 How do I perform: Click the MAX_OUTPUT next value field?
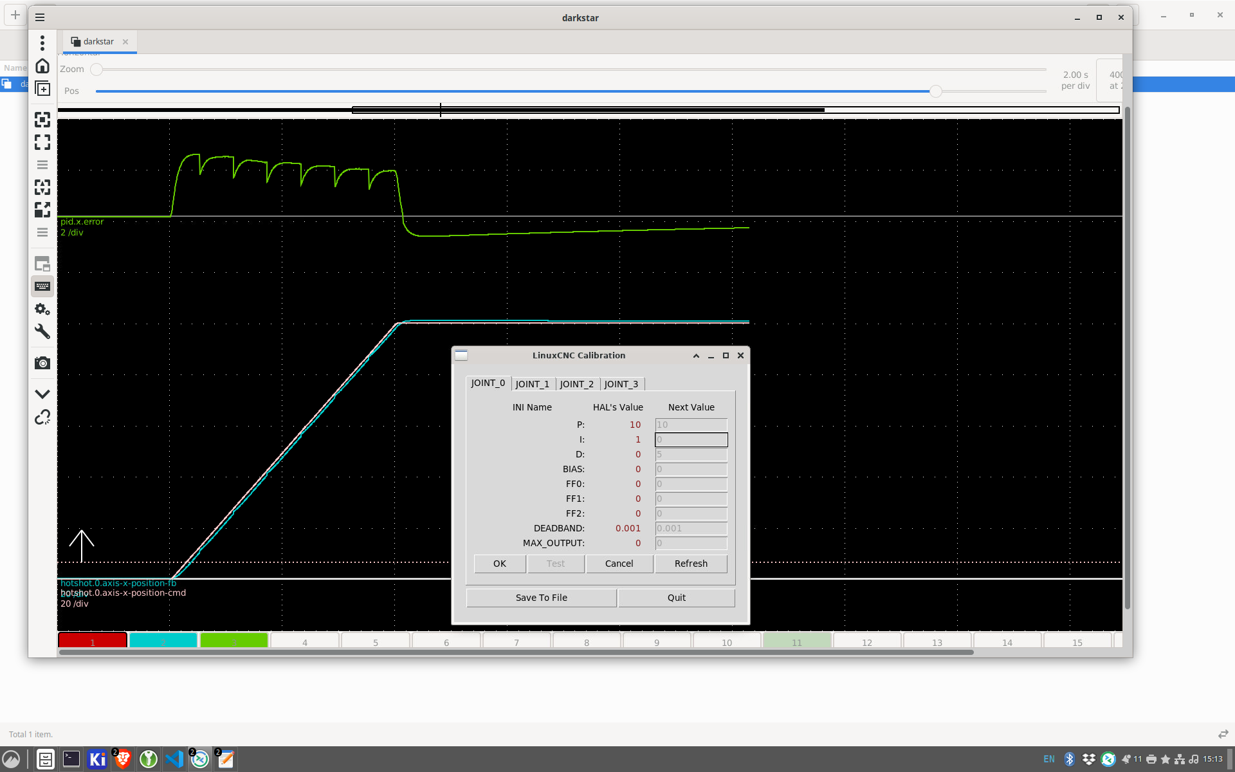click(x=691, y=543)
